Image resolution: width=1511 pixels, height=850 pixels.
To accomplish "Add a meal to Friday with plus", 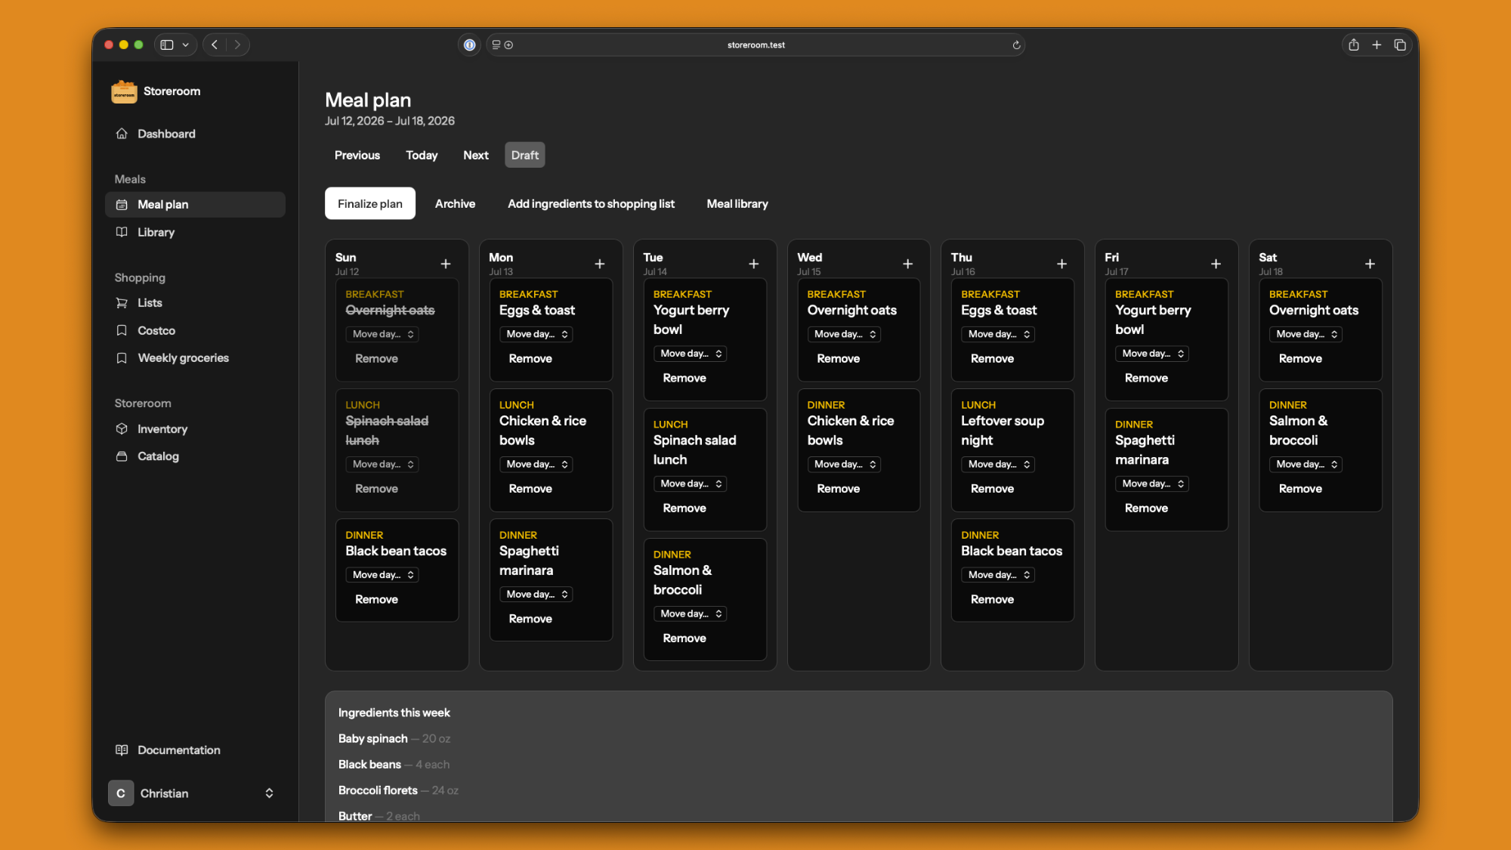I will (x=1216, y=264).
